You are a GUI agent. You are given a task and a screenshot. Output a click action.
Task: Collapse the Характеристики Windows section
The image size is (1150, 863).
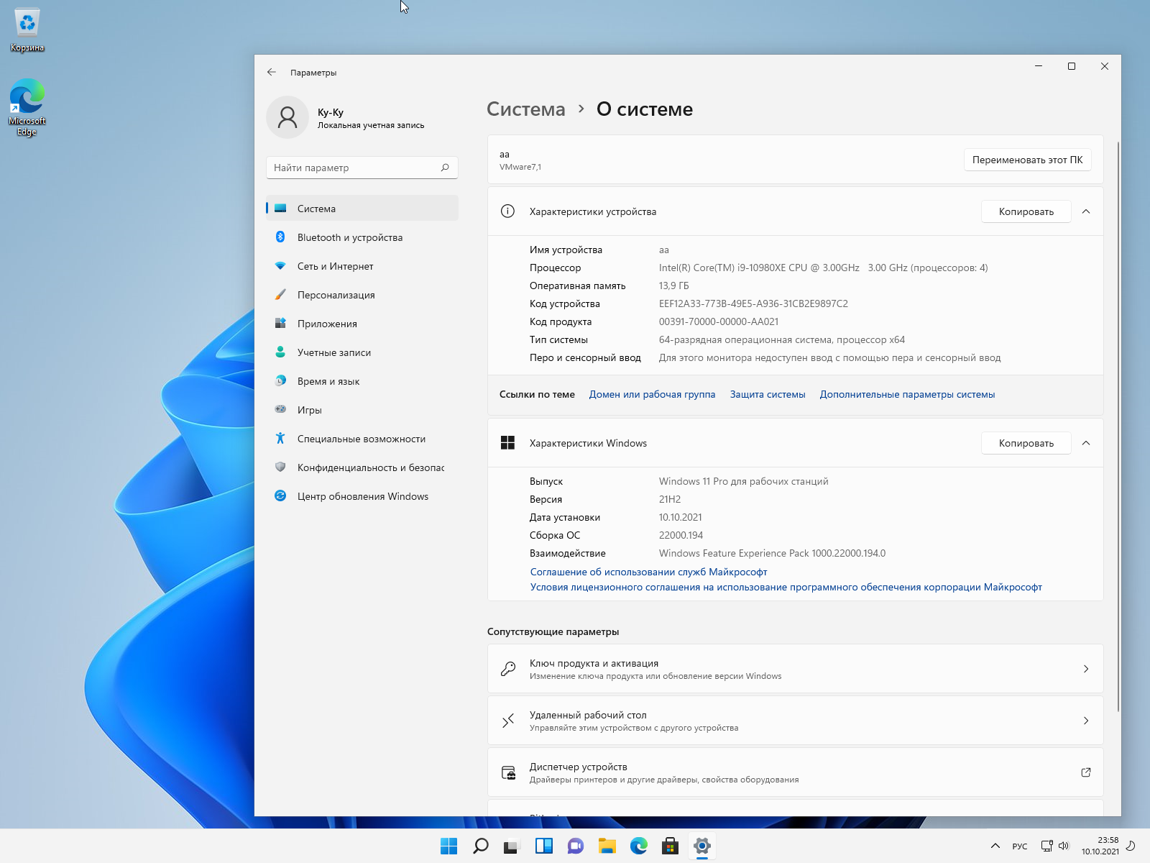point(1086,443)
